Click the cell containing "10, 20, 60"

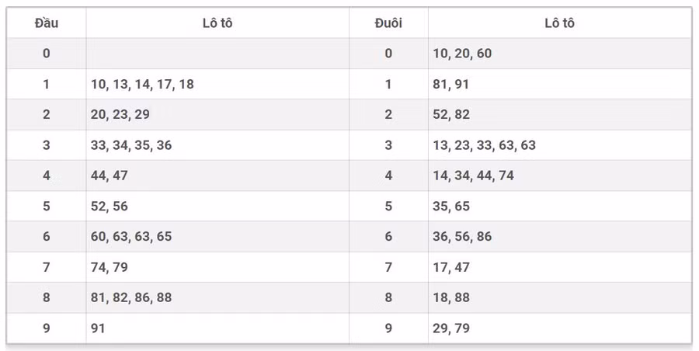(462, 54)
